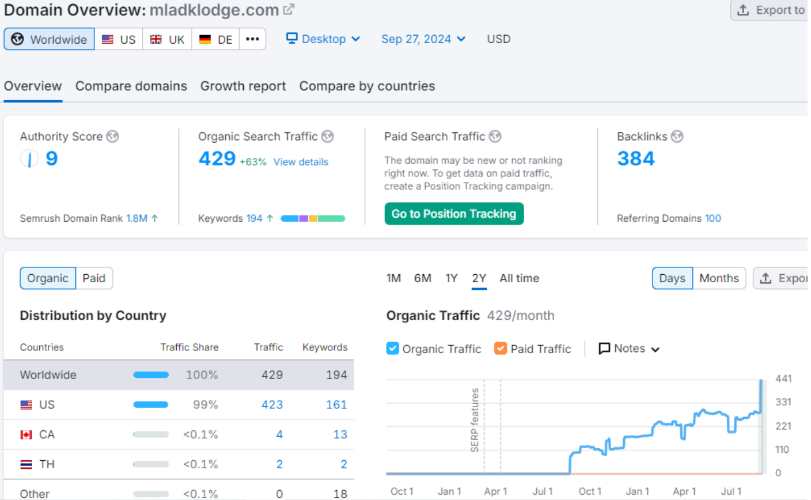Screen dimensions: 811x500
Task: Click the US flag icon in database selector
Action: pos(108,39)
